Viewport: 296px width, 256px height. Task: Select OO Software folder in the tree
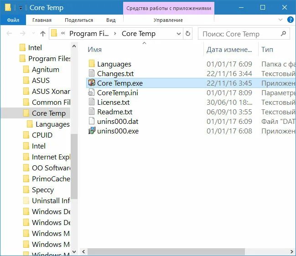tap(47, 168)
